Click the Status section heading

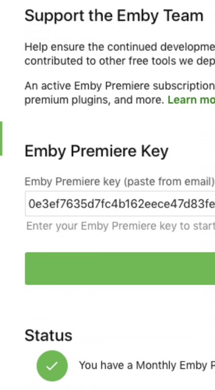[x=48, y=335]
